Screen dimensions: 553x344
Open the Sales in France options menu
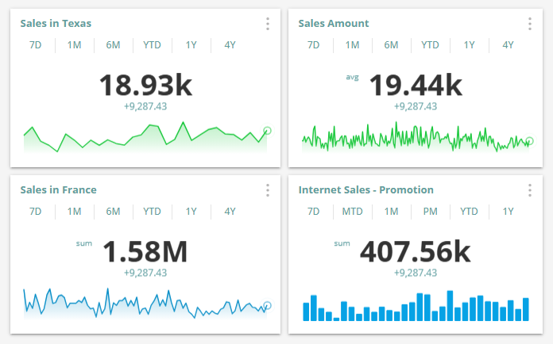click(268, 190)
